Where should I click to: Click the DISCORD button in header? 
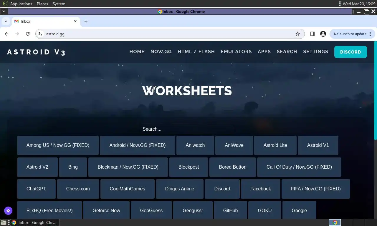click(350, 52)
